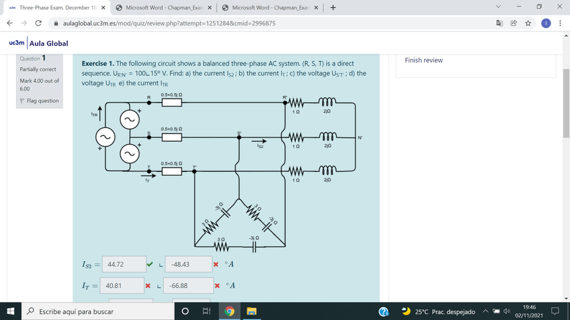Open a new browser tab
Screen dimensions: 570x320
click(x=333, y=7)
